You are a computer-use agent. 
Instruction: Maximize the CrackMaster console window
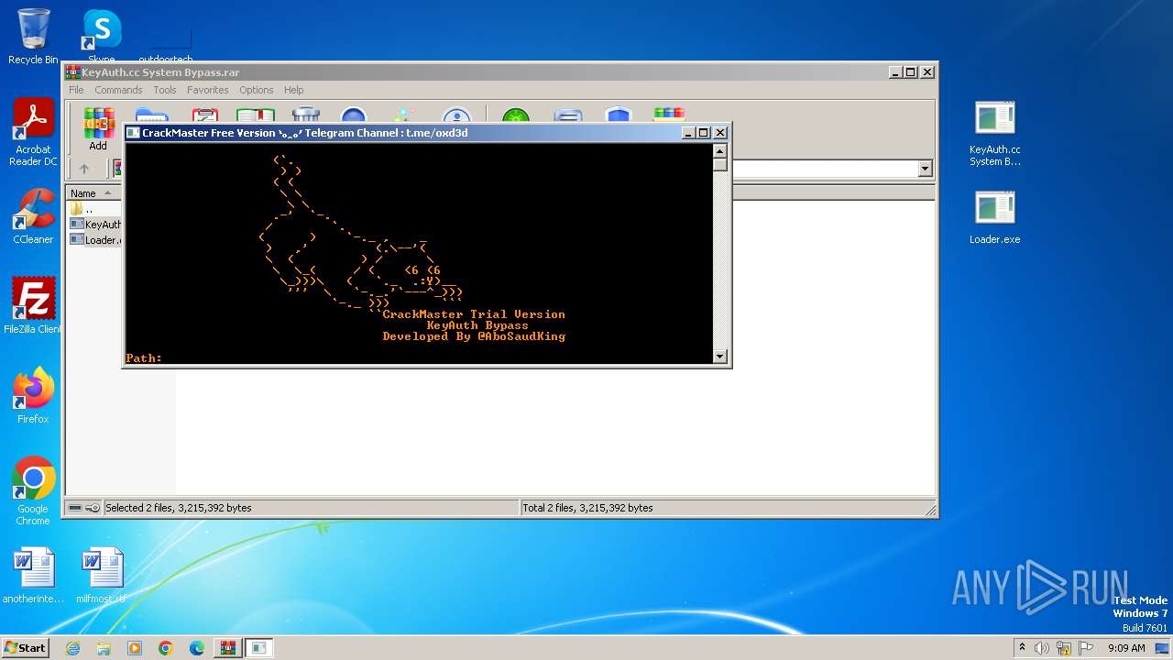(x=704, y=133)
